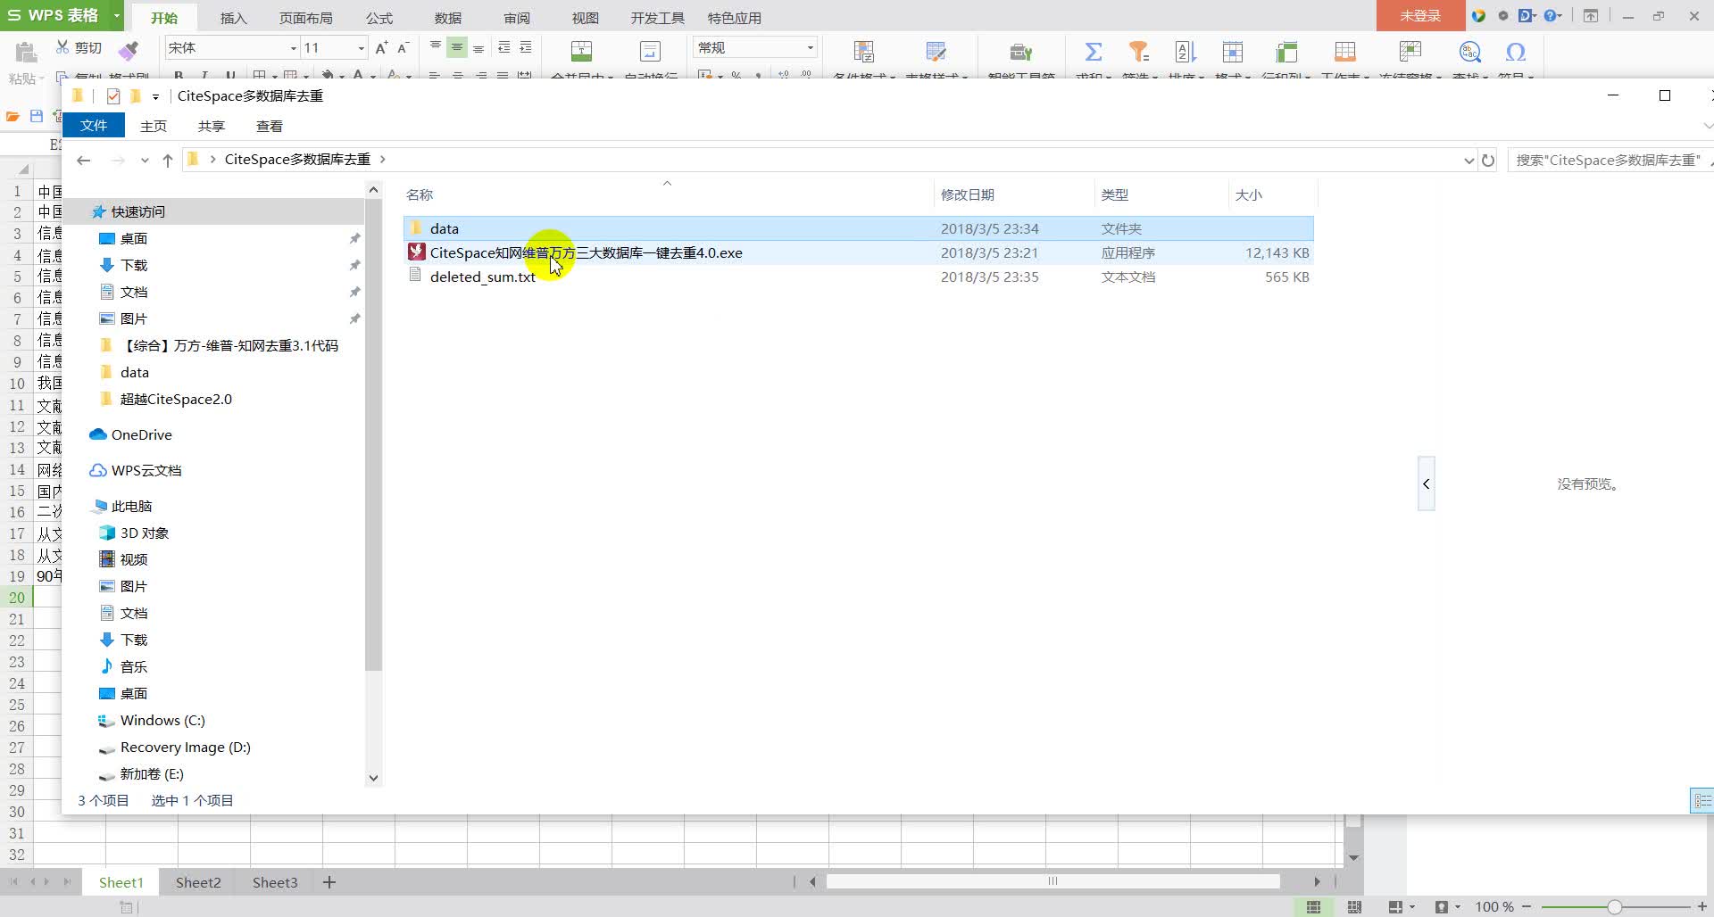
Task: Click the 未登录 login button
Action: [x=1420, y=16]
